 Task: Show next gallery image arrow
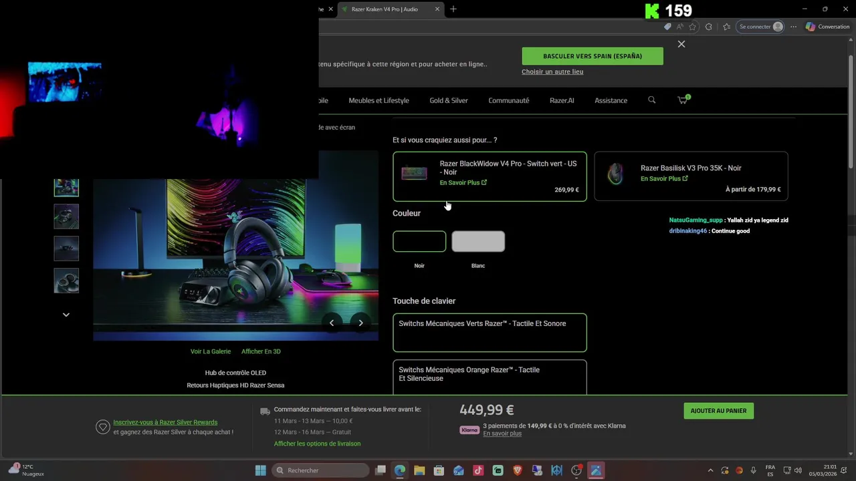point(360,323)
